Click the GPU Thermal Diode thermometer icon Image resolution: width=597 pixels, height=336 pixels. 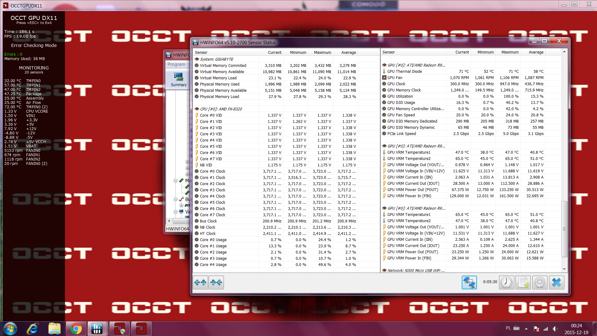(x=384, y=72)
